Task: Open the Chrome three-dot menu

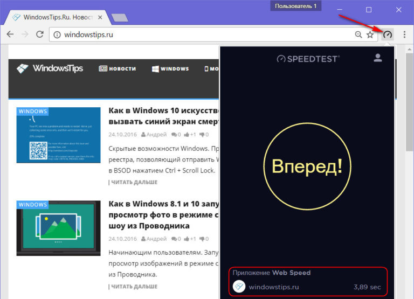Action: (x=404, y=34)
